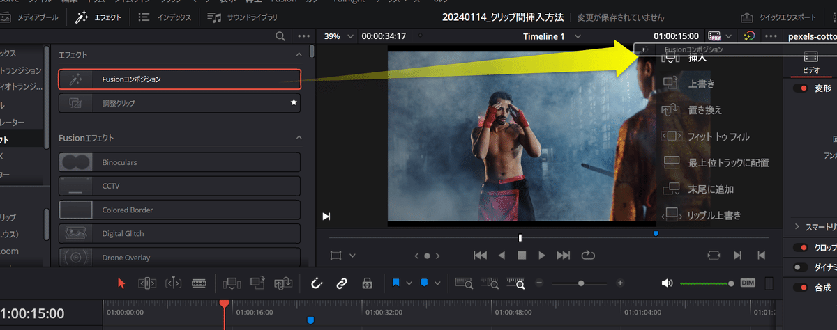The height and width of the screenshot is (330, 837).
Task: Click the Replace Clip toolbar icon
Action: point(282,283)
